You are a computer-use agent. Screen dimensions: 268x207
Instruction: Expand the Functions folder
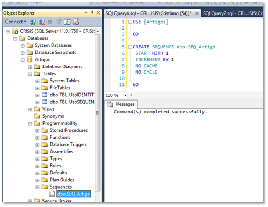tap(38, 138)
